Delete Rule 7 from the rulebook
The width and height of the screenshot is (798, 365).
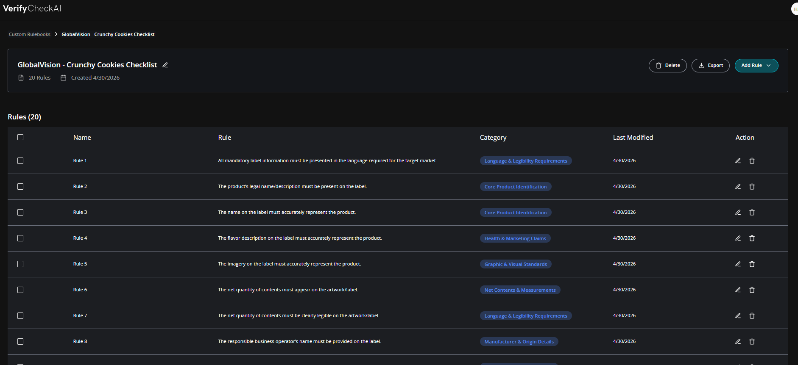point(752,316)
